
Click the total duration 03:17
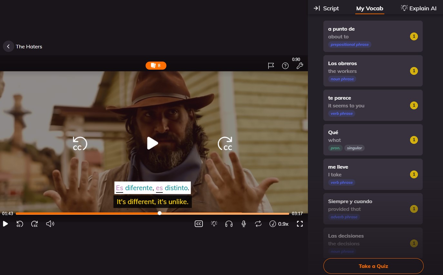[x=297, y=213]
